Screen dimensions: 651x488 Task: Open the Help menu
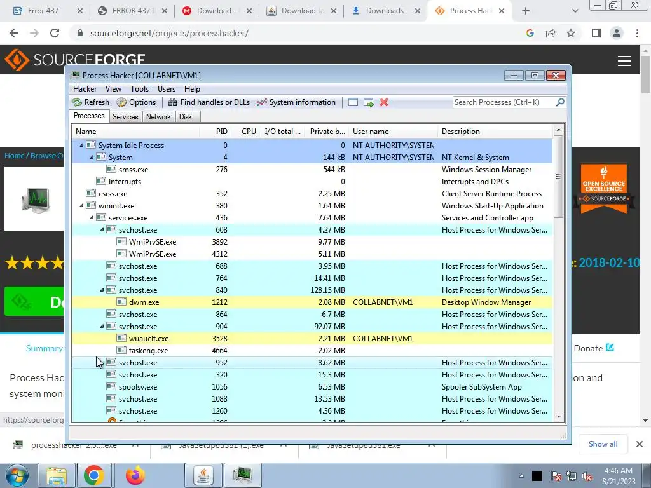pos(192,89)
